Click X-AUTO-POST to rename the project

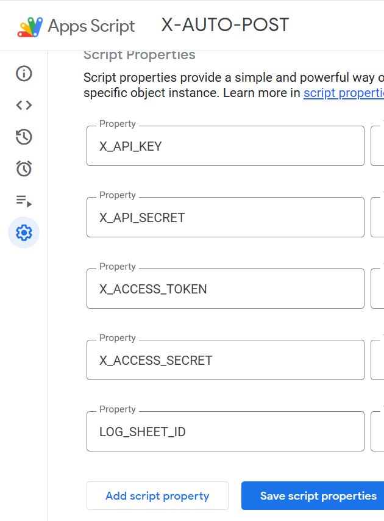[x=224, y=24]
